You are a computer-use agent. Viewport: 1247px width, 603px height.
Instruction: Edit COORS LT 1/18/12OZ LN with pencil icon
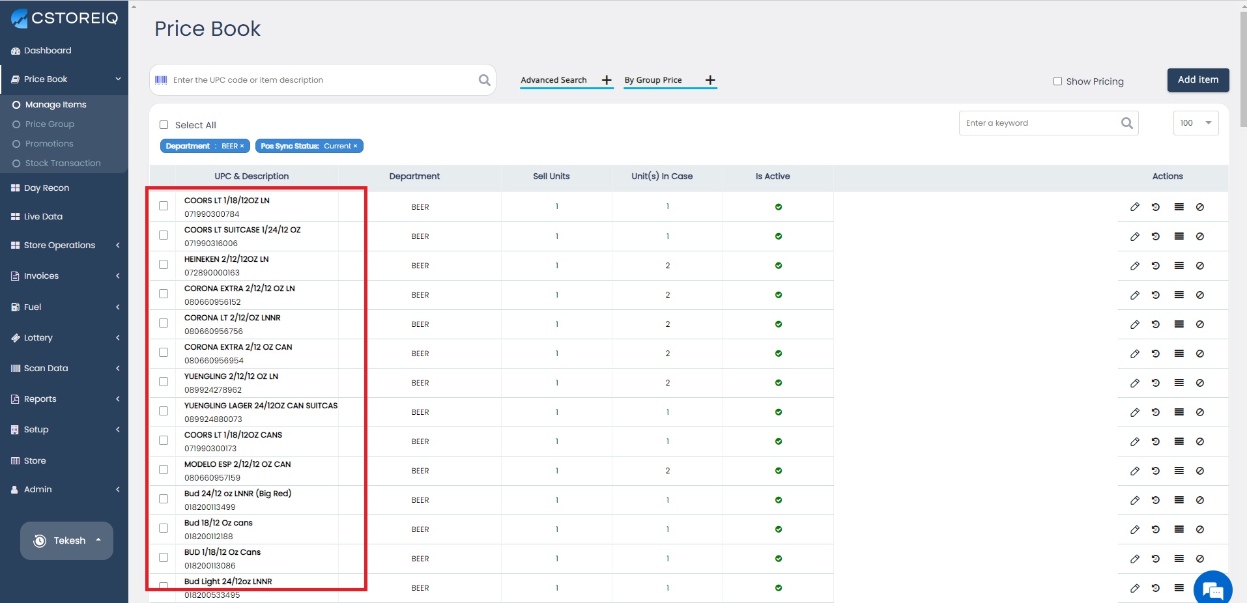click(1134, 207)
